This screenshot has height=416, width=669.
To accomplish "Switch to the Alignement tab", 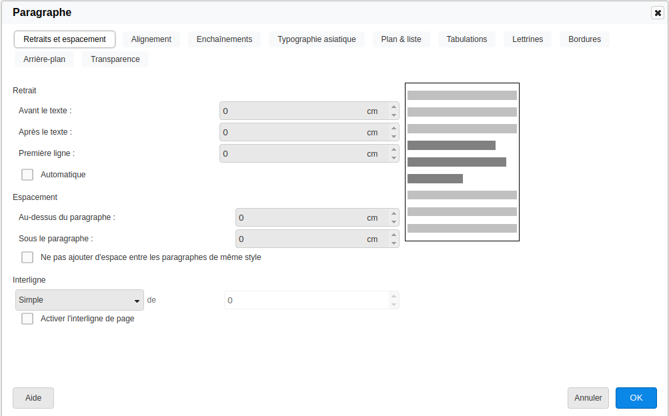I will click(x=151, y=39).
